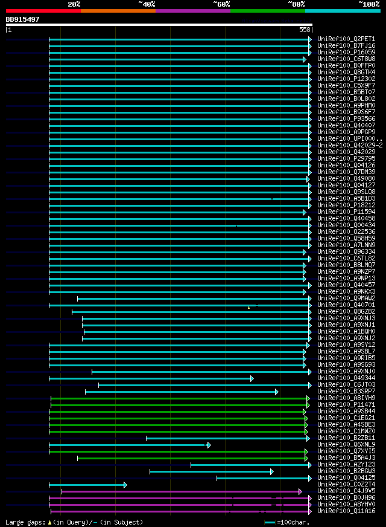The width and height of the screenshot is (386, 527).
Task: Click the white query sequence bar
Action: pyautogui.click(x=159, y=25)
